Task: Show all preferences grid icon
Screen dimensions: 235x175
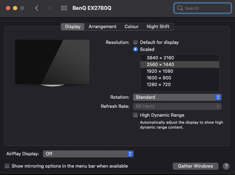Action: pyautogui.click(x=64, y=8)
